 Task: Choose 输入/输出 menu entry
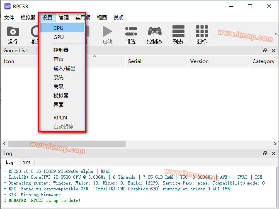pos(62,68)
